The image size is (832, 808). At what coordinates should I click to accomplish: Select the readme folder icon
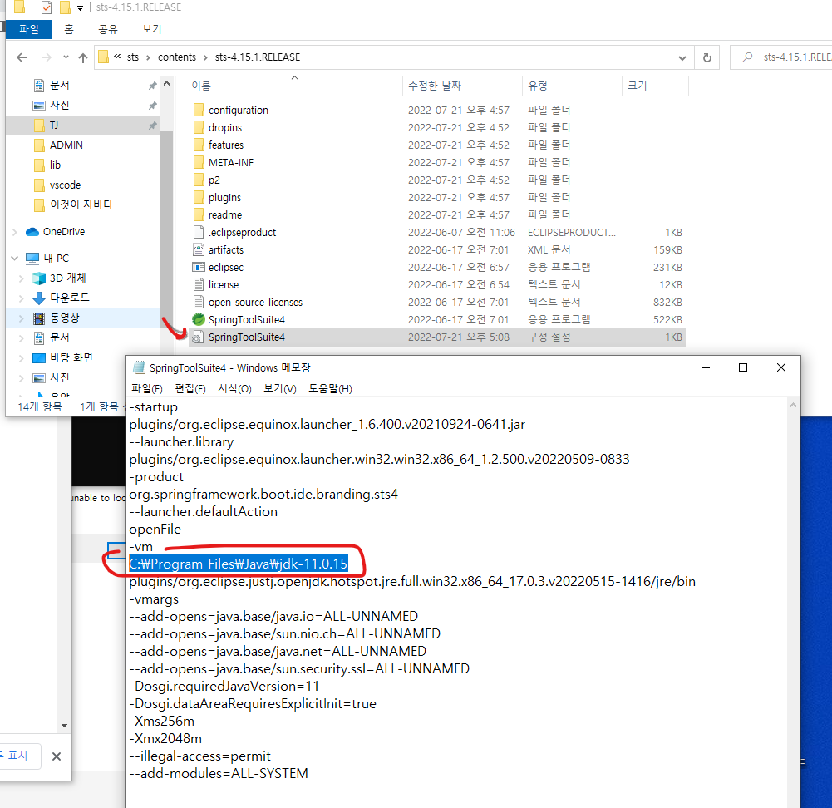pyautogui.click(x=199, y=214)
